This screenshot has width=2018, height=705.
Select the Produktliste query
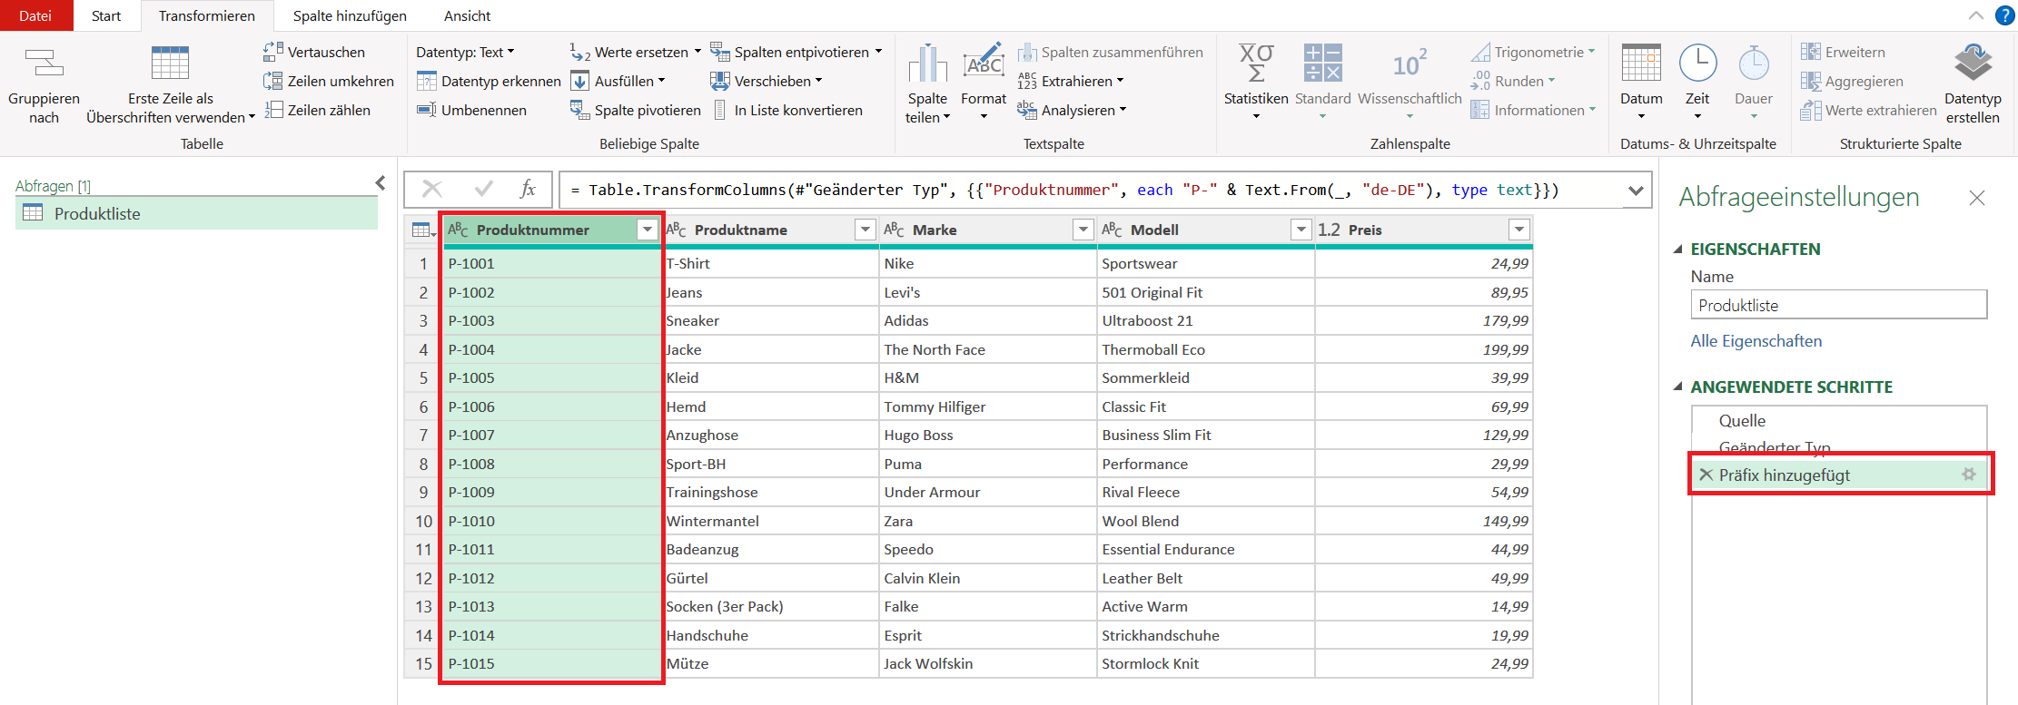coord(196,213)
